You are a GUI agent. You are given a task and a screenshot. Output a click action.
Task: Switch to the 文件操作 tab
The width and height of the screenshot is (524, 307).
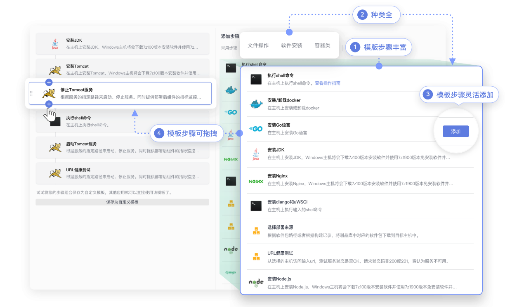click(258, 45)
